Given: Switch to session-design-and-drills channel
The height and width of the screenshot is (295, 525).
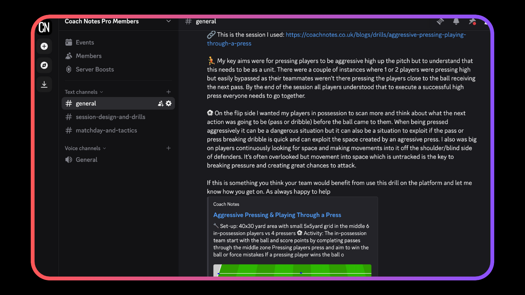Looking at the screenshot, I should [x=110, y=117].
